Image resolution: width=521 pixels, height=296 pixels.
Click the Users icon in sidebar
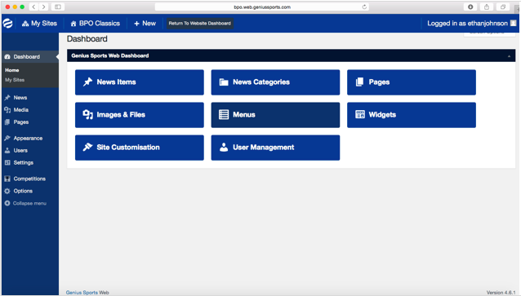(7, 150)
